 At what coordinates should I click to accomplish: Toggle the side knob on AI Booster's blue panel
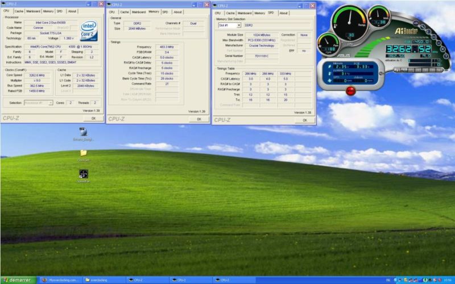click(x=381, y=73)
